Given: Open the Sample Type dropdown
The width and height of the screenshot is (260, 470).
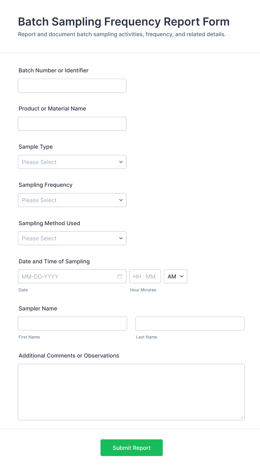Looking at the screenshot, I should (x=72, y=162).
